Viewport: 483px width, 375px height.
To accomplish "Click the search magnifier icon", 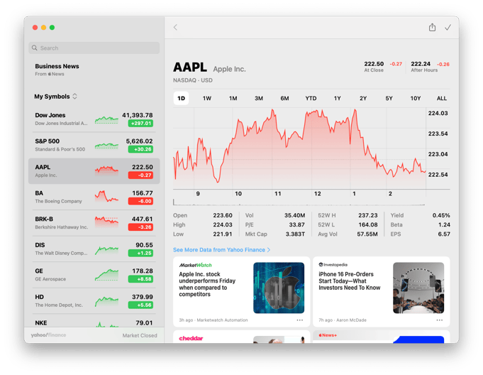I will (35, 48).
